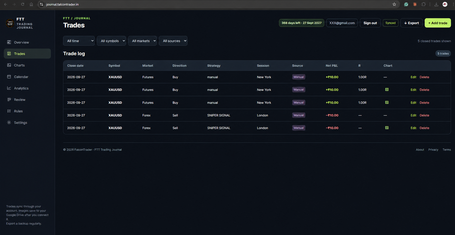Open the browser extensions puzzle icon
455x235 pixels.
423,4
